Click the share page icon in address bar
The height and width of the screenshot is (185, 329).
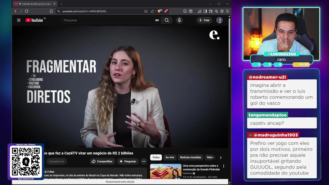pyautogui.click(x=152, y=11)
